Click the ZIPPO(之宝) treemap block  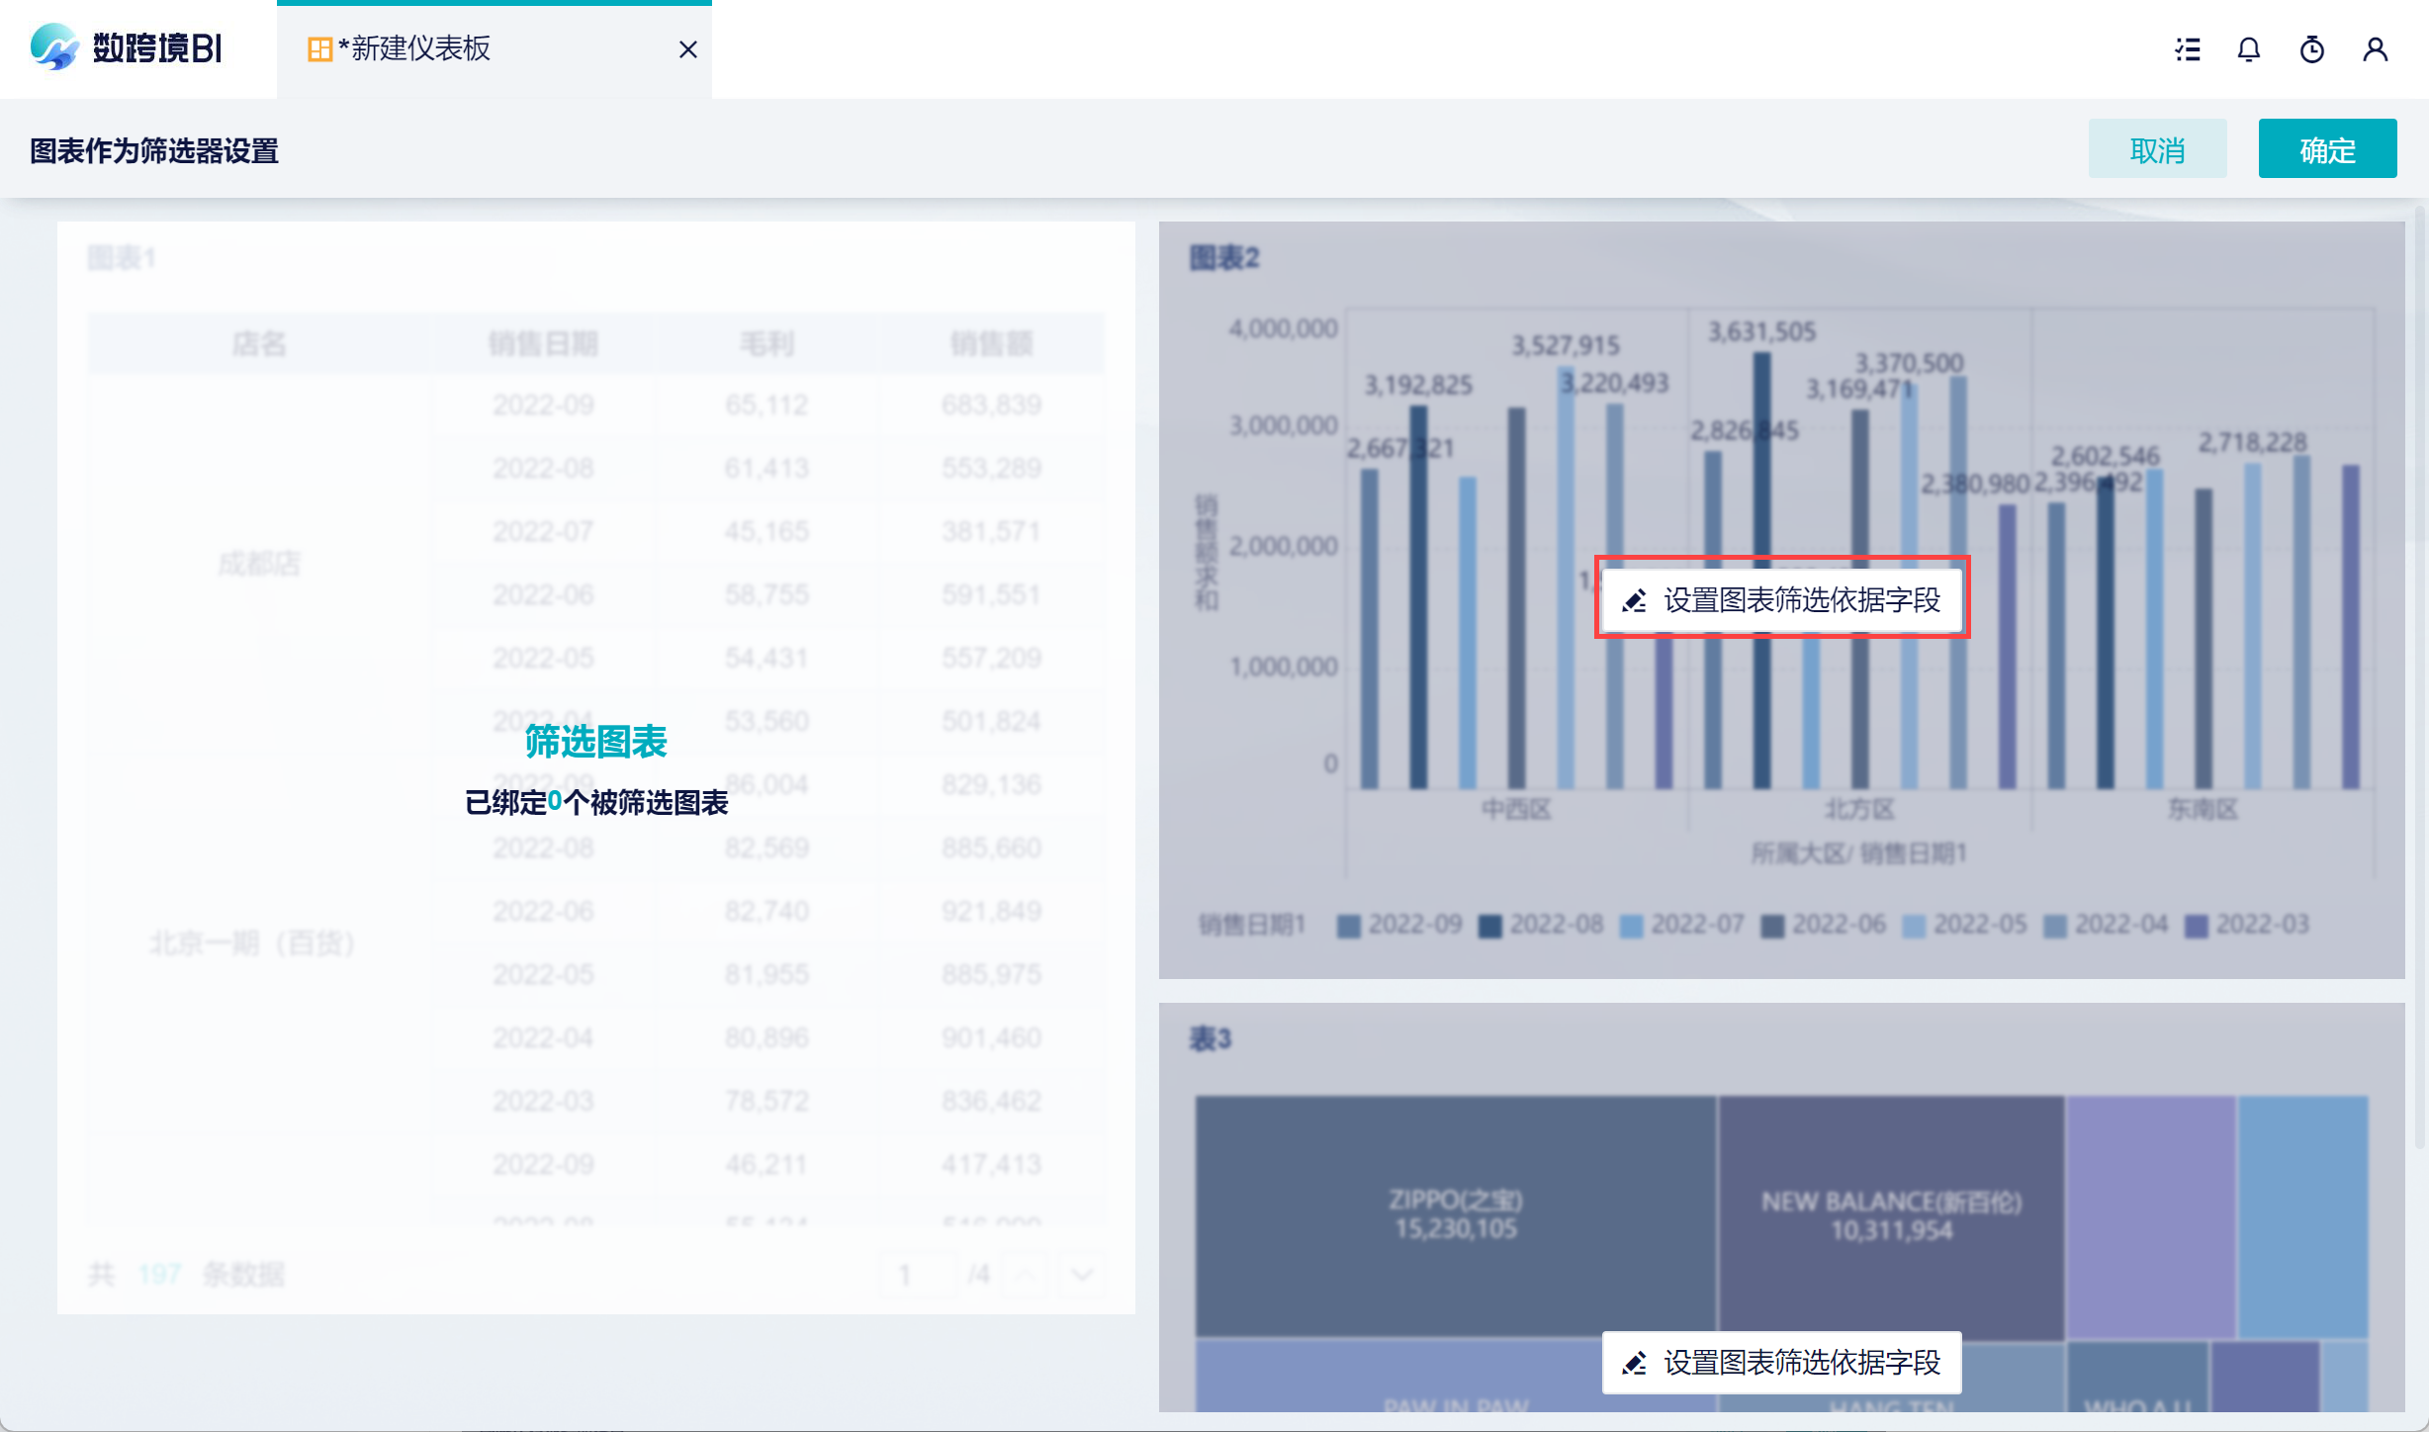(x=1455, y=1214)
